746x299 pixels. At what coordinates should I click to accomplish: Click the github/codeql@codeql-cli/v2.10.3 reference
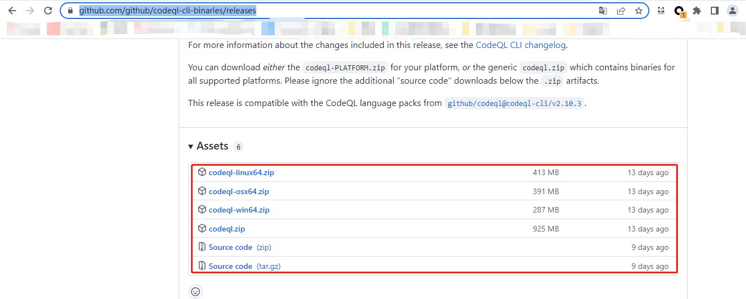click(515, 104)
